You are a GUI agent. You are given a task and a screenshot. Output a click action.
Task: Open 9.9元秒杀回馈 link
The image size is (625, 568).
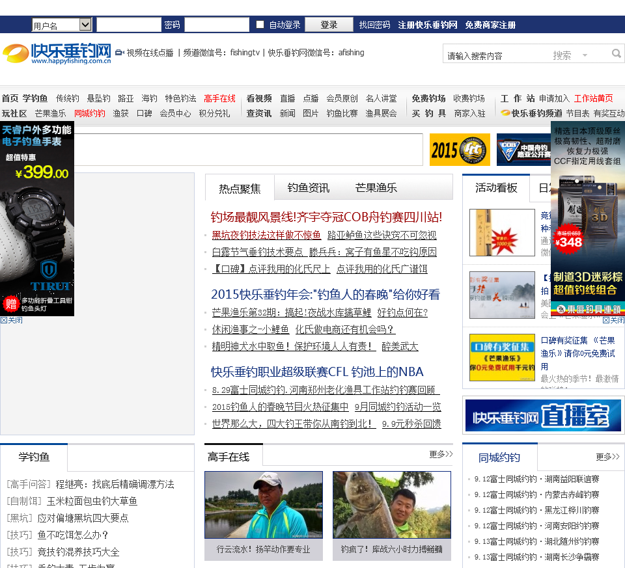point(411,424)
